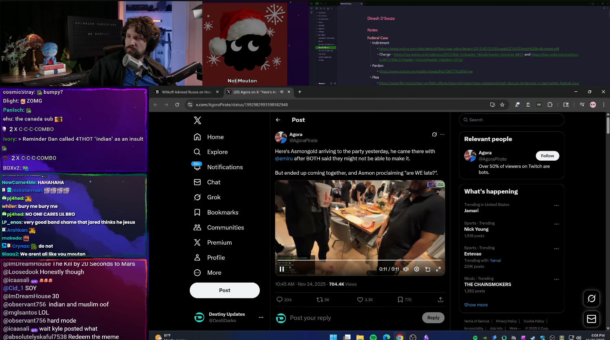Screen dimensions: 610x340
Task: Open the Notifications bell icon
Action: point(198,167)
